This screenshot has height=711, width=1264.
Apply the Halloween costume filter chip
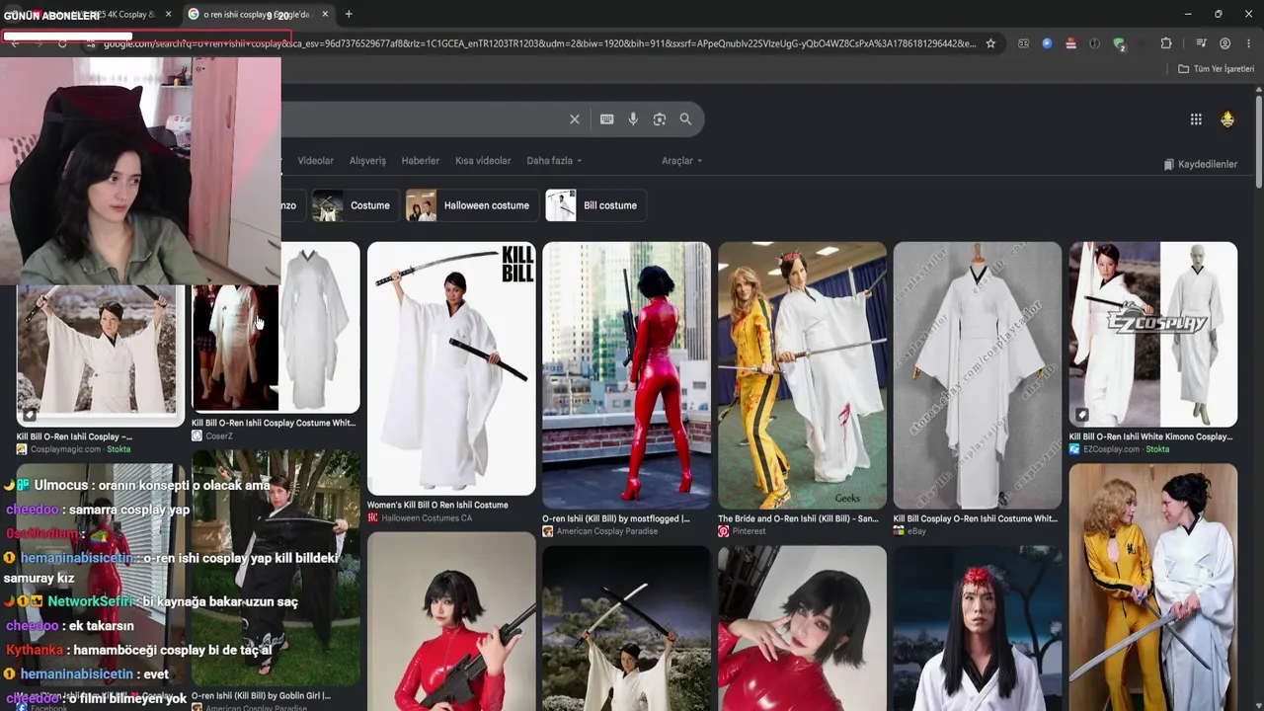click(x=471, y=205)
